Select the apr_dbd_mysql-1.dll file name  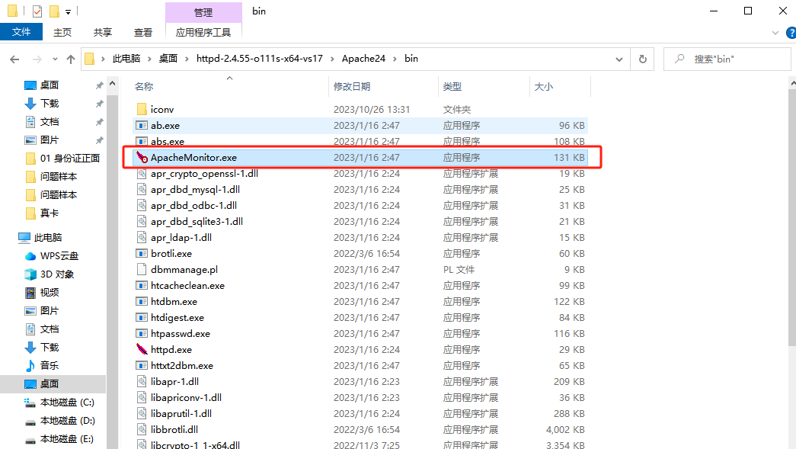coord(196,190)
